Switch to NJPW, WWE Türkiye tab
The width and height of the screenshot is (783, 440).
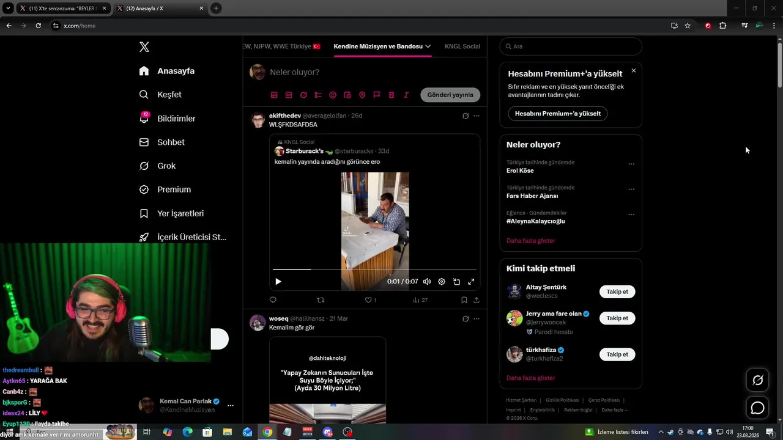[x=281, y=46]
